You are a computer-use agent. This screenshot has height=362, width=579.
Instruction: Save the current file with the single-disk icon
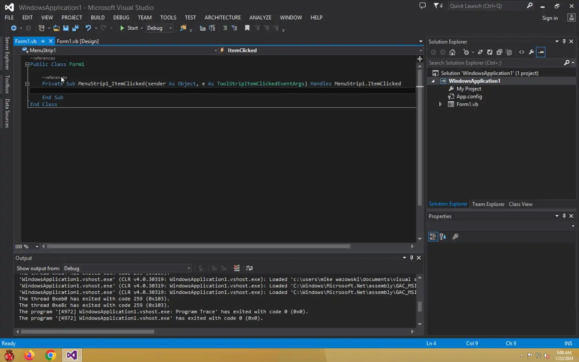tap(66, 28)
